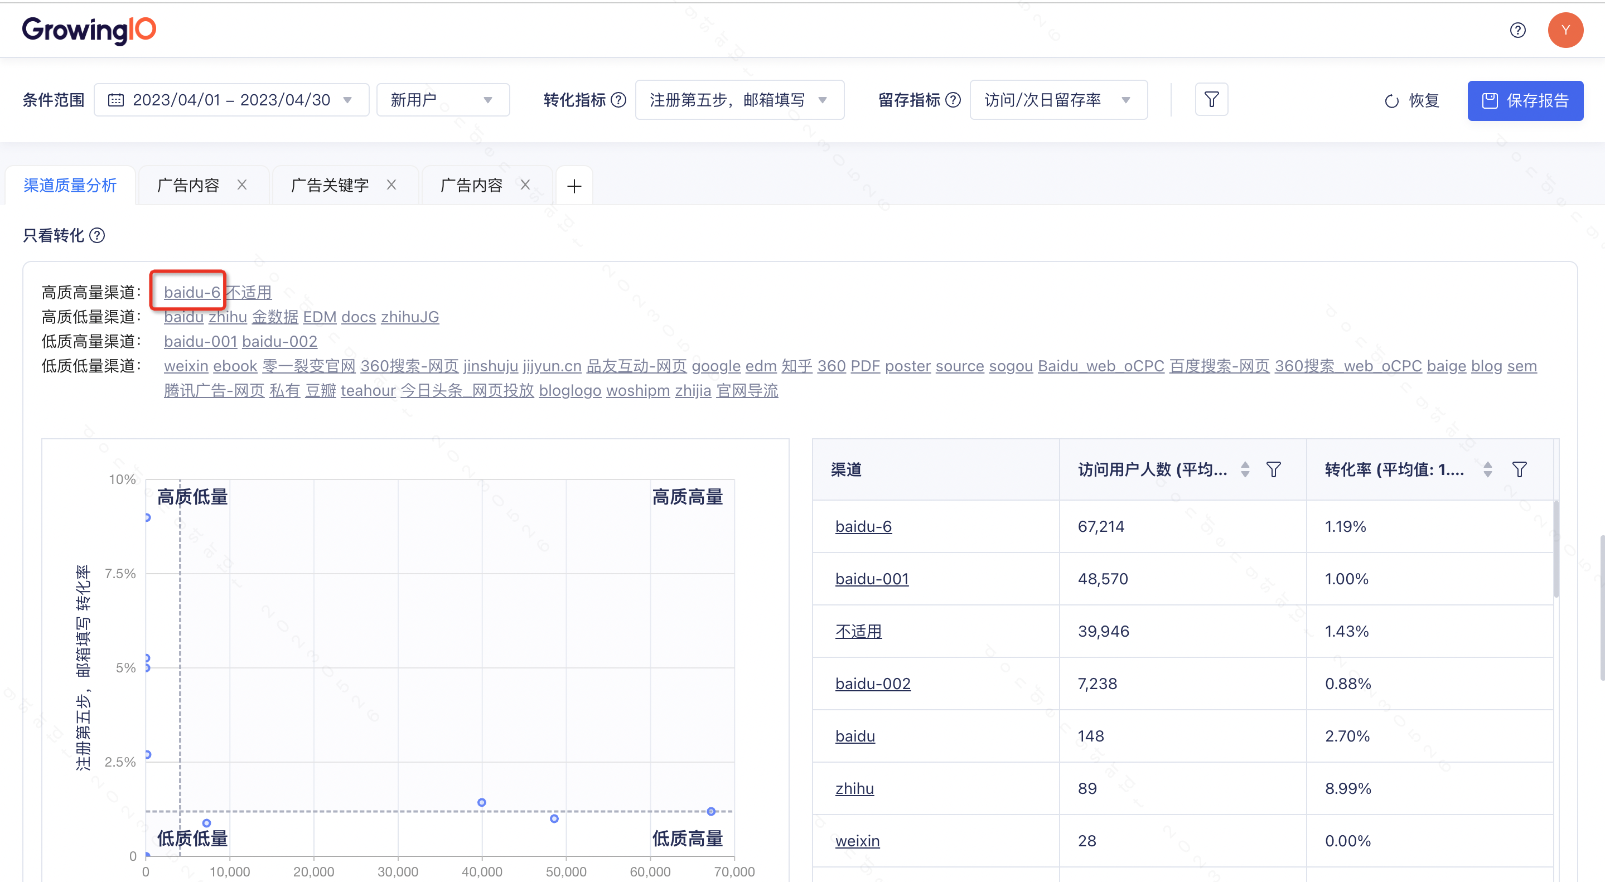Image resolution: width=1605 pixels, height=882 pixels.
Task: Sort the 转化率 column
Action: click(x=1487, y=469)
